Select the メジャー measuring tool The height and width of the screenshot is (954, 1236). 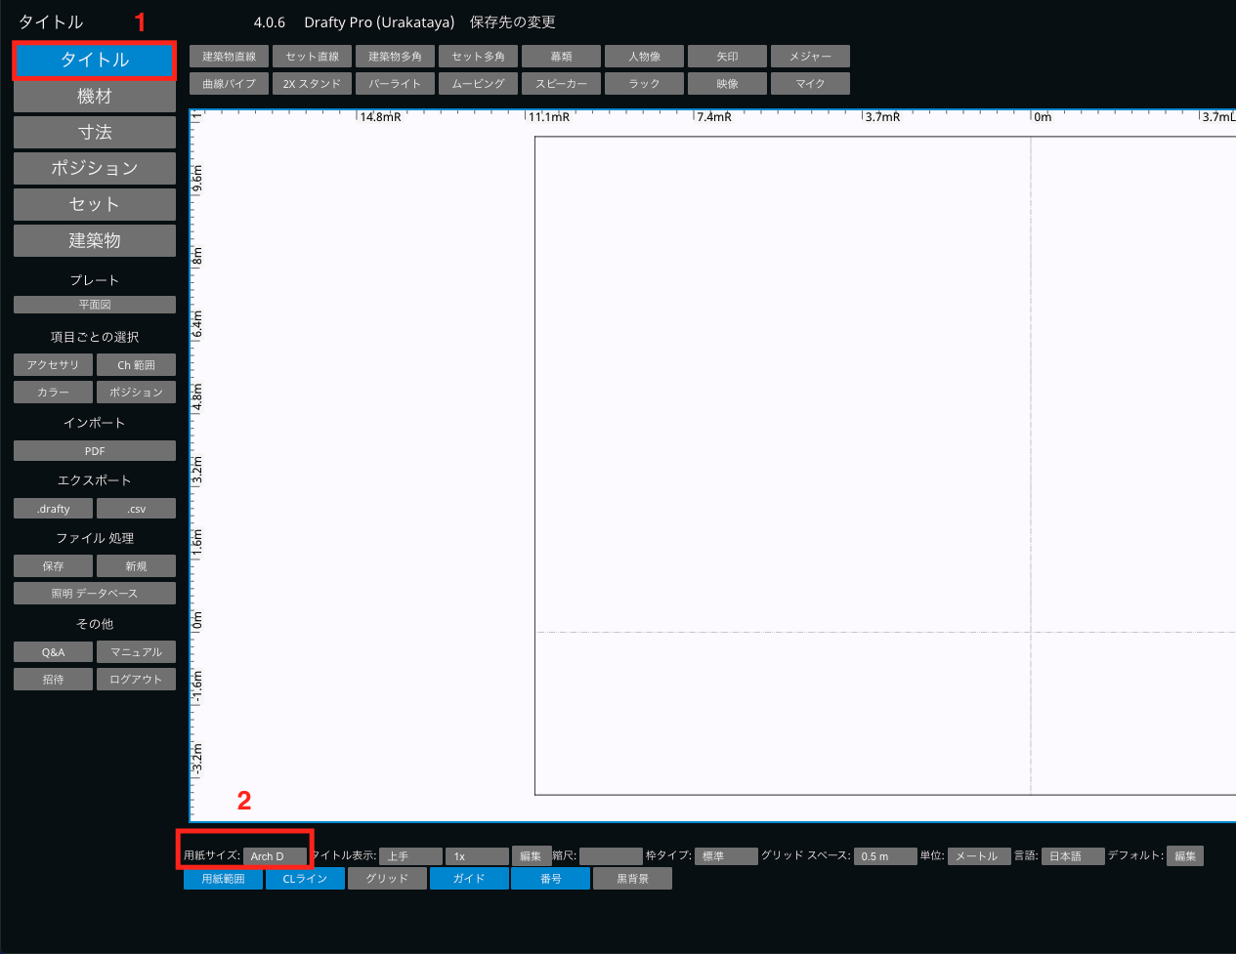(x=810, y=57)
